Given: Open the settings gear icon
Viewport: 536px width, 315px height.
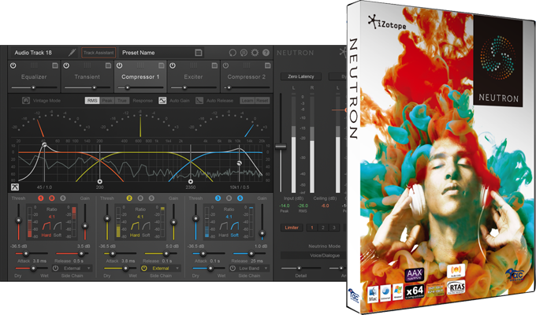Looking at the screenshot, I should [255, 53].
